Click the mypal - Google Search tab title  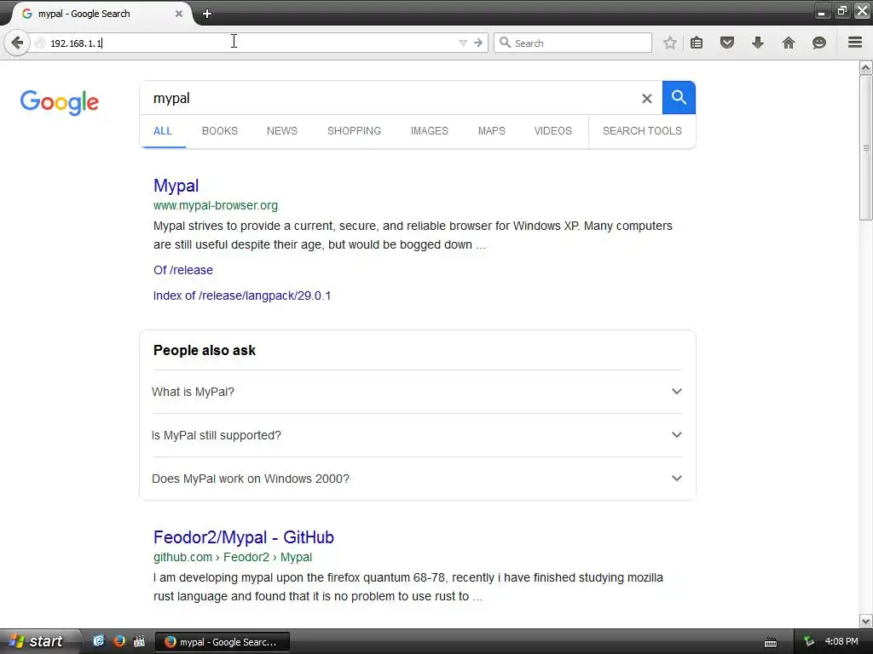click(x=84, y=14)
